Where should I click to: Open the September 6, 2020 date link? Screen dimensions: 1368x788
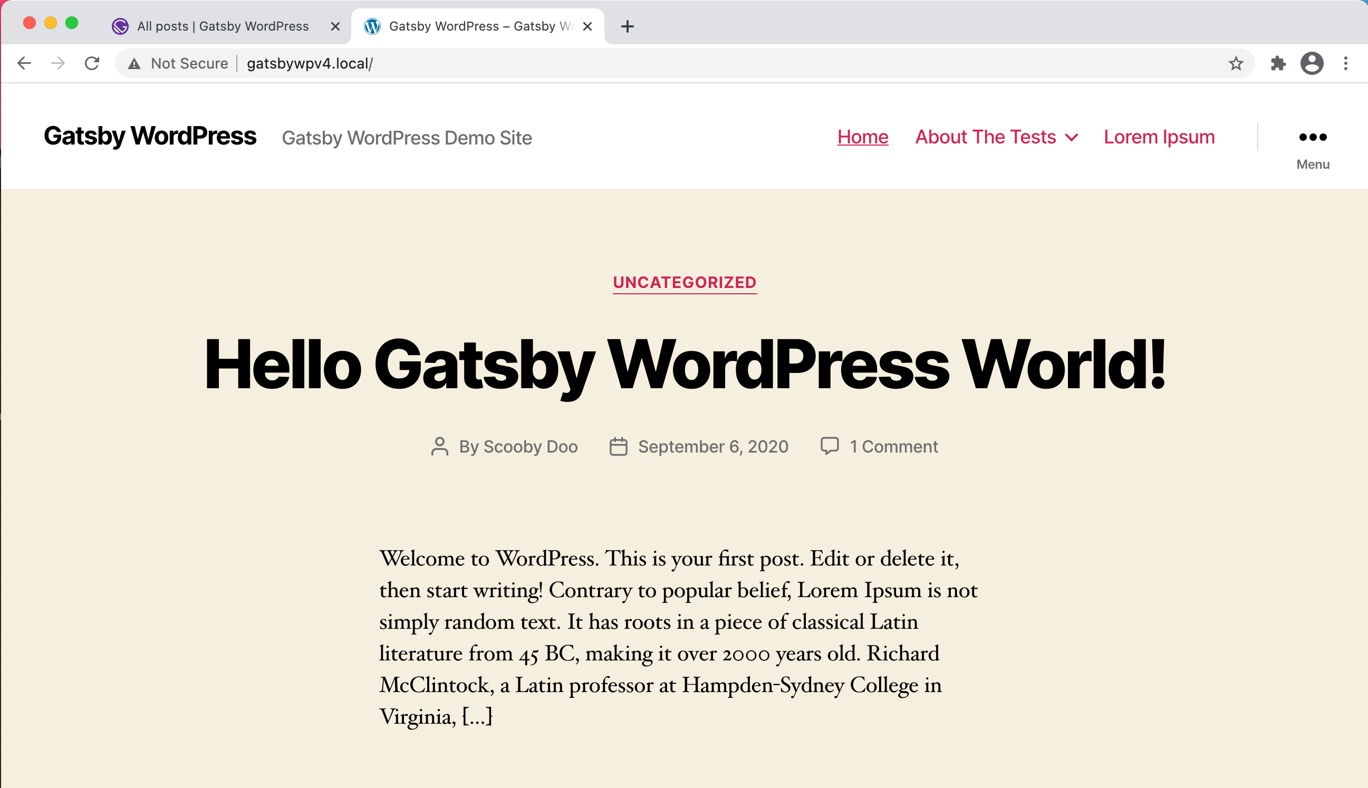click(713, 447)
